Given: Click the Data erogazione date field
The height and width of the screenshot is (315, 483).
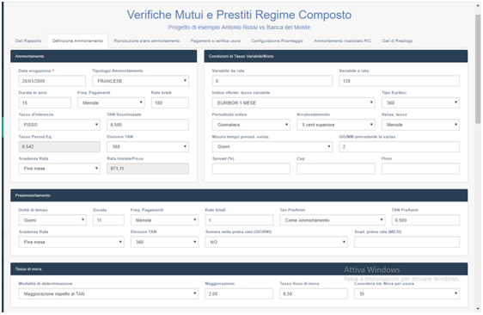Looking at the screenshot, I should 52,81.
